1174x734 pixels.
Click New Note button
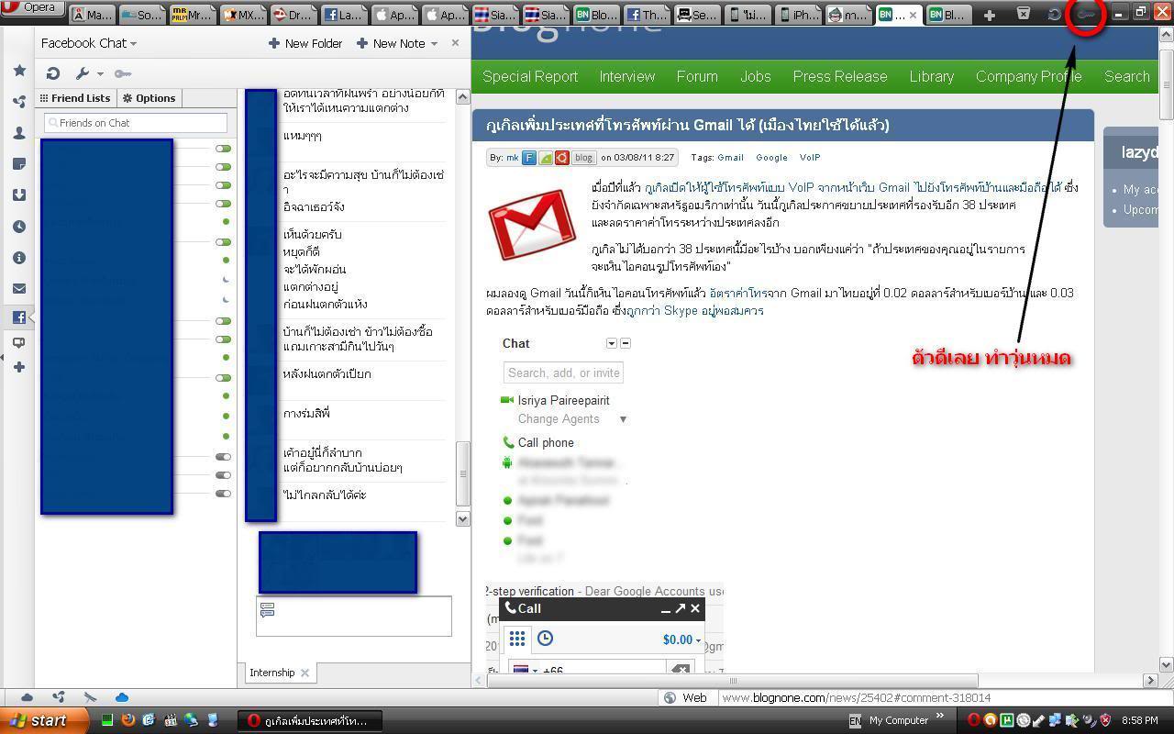[x=391, y=43]
